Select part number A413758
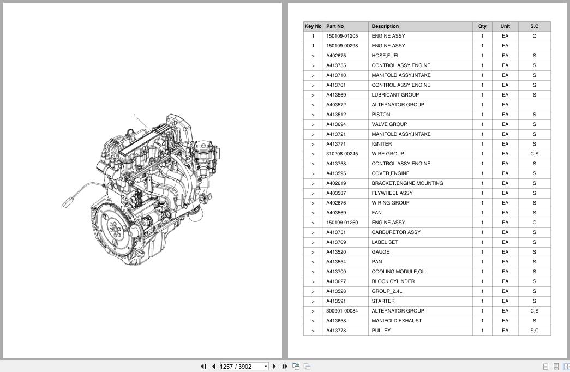This screenshot has width=570, height=372. coord(336,164)
